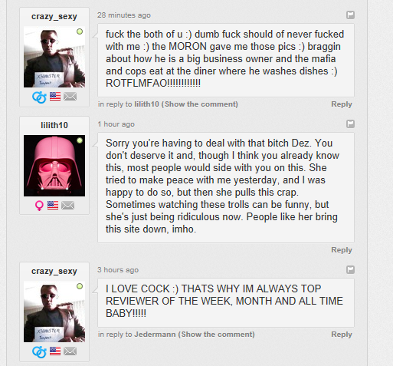Open lilith10 username link above avatar
The width and height of the screenshot is (393, 366).
(54, 125)
